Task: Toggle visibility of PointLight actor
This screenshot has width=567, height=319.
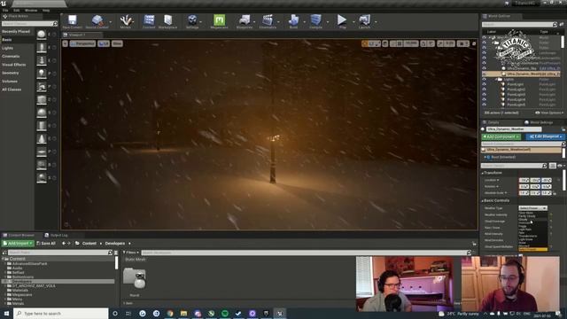Action: click(x=485, y=84)
